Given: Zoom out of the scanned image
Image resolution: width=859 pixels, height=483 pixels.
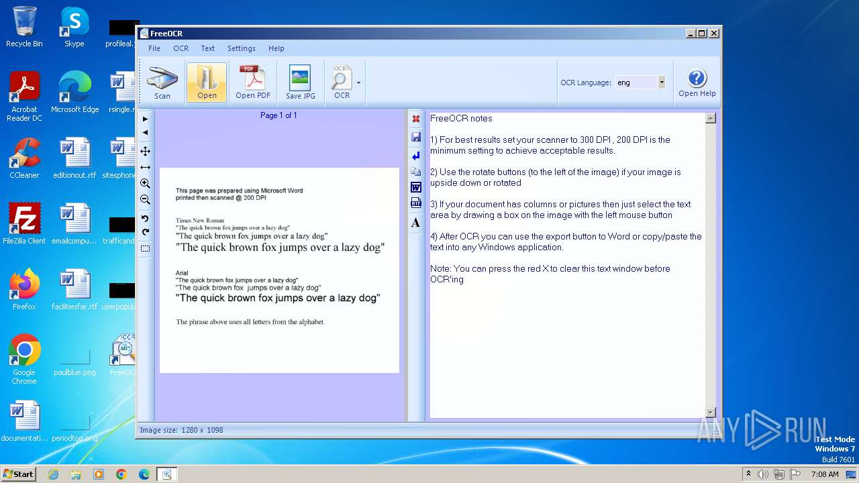Looking at the screenshot, I should coord(145,199).
